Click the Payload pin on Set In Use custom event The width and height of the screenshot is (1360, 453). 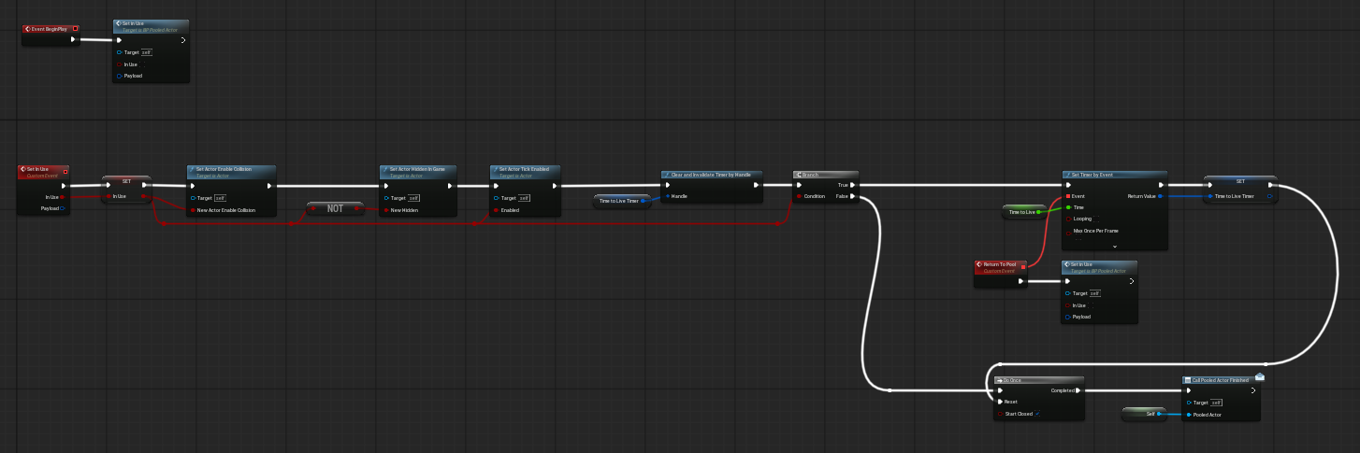tap(62, 208)
